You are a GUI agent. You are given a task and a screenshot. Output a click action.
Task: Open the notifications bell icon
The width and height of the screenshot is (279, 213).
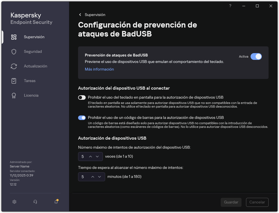click(x=56, y=202)
